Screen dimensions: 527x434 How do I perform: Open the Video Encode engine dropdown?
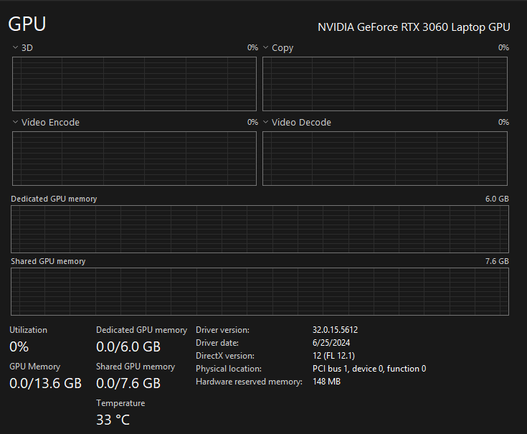[15, 123]
